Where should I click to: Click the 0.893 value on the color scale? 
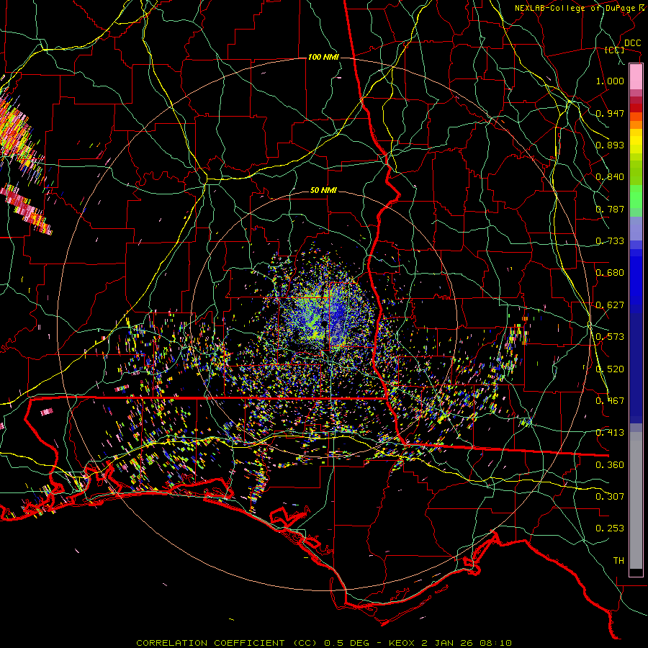point(610,145)
